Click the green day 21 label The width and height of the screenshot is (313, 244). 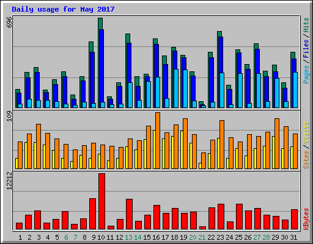(x=202, y=237)
